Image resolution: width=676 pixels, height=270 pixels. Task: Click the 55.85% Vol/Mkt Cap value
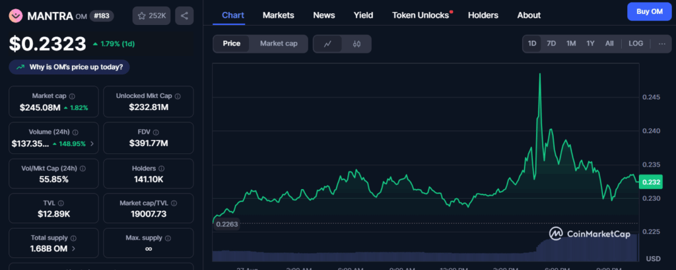[x=53, y=179]
